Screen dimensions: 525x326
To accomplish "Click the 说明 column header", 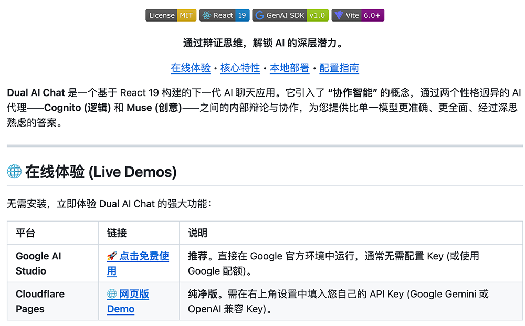I will click(x=196, y=233).
